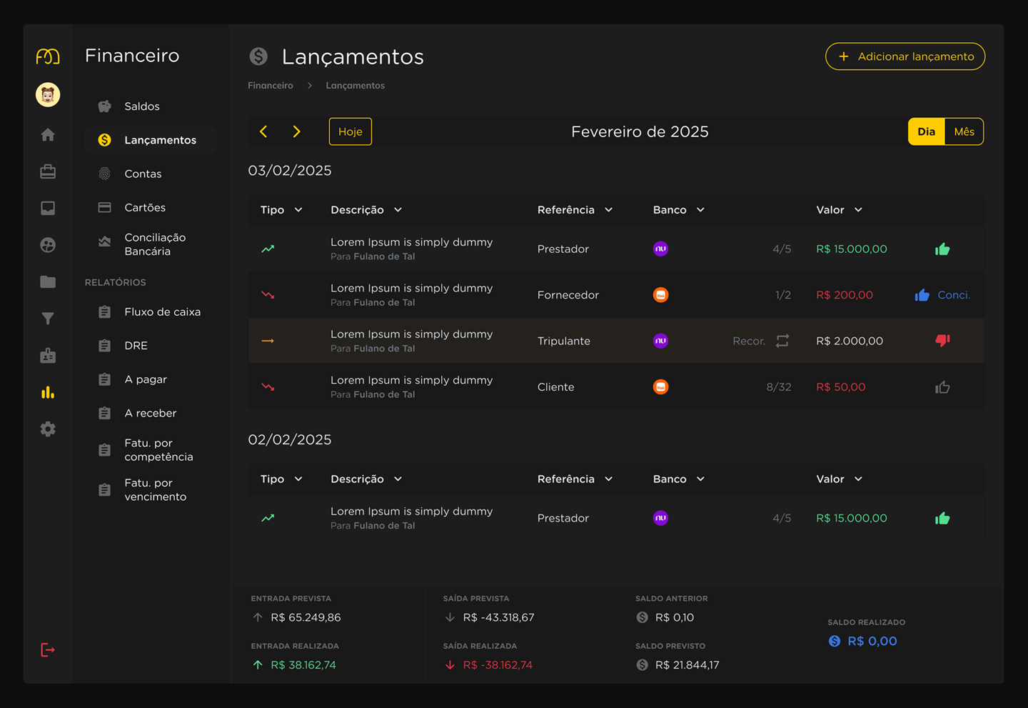Image resolution: width=1028 pixels, height=708 pixels.
Task: Go to previous period with left arrow
Action: point(264,131)
